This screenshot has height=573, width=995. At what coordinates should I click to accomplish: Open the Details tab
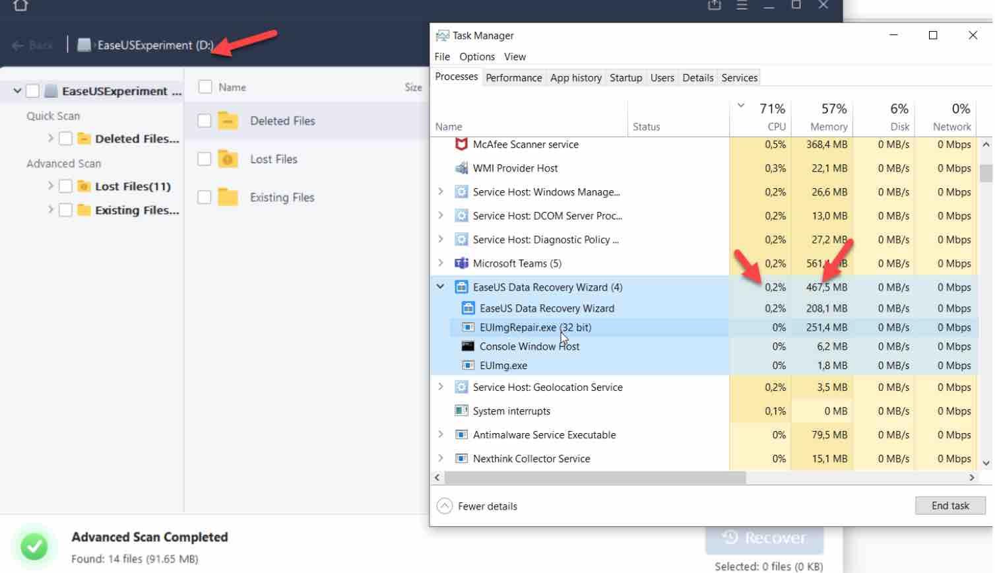697,78
